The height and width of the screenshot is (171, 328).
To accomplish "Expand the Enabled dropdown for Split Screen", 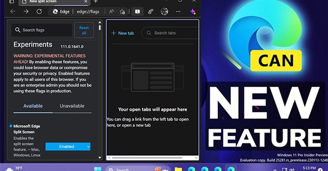I will pos(68,147).
